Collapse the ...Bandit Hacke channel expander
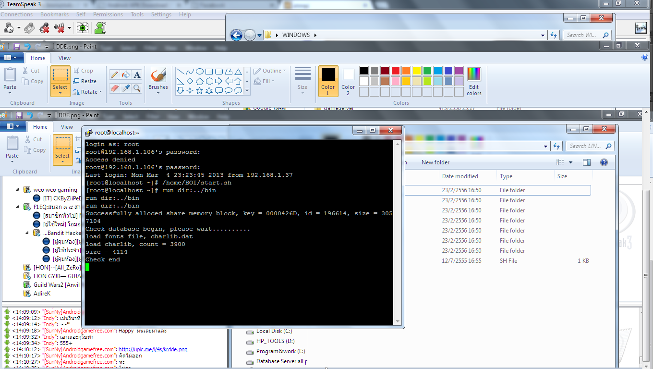This screenshot has height=369, width=653. (x=27, y=233)
